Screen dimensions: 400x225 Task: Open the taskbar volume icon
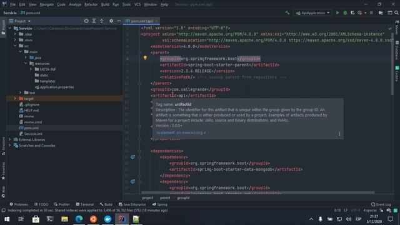pos(349,219)
